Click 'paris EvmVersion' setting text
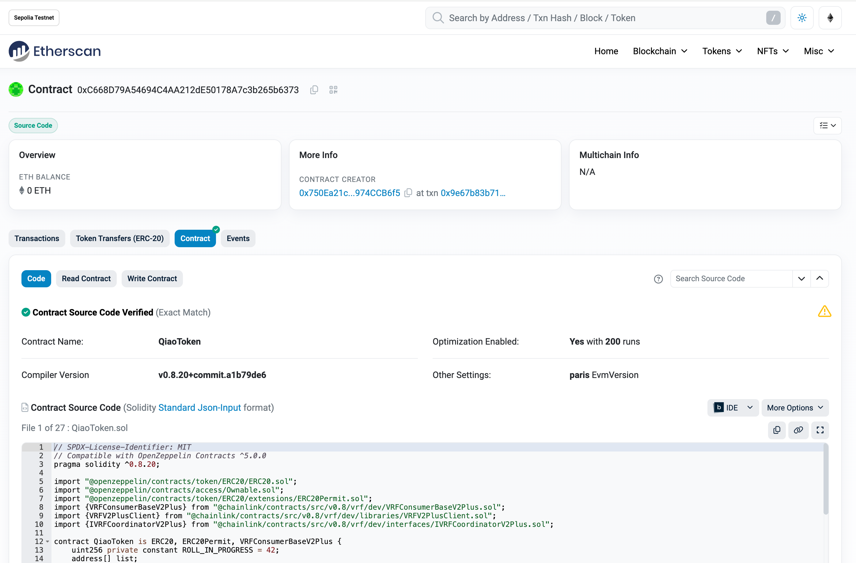Viewport: 856px width, 563px height. [604, 375]
